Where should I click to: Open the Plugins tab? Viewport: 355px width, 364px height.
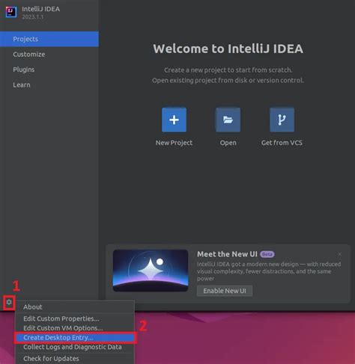49,70
